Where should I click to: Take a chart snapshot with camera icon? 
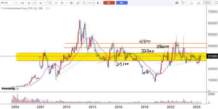(177, 3)
